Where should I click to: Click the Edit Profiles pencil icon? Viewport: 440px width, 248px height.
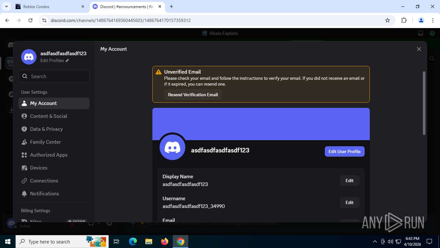pos(67,61)
